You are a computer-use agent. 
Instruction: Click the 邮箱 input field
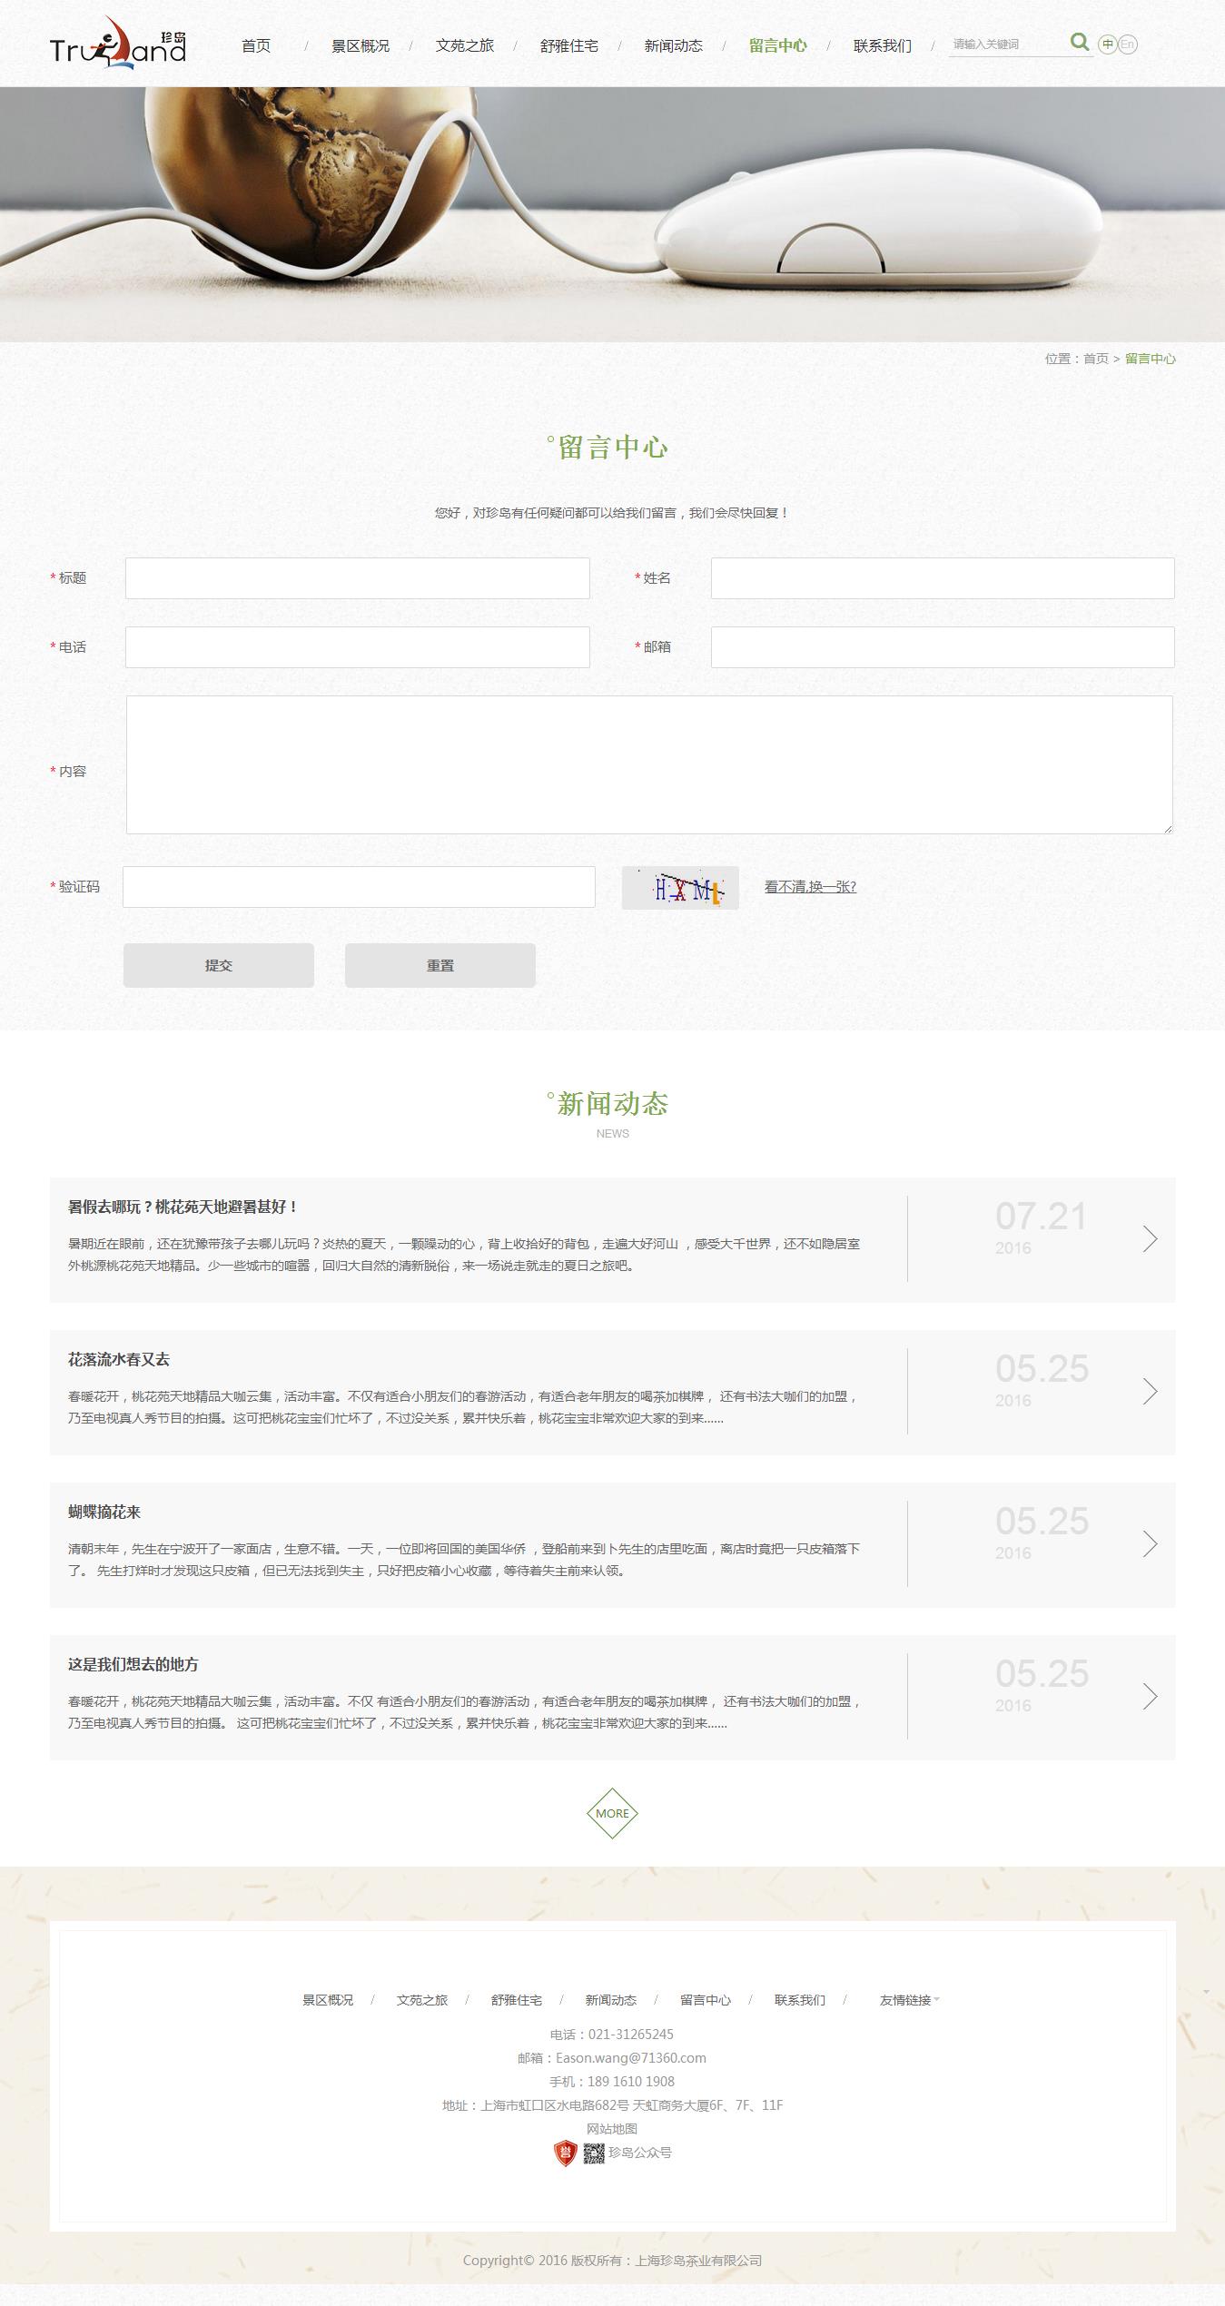tap(943, 647)
